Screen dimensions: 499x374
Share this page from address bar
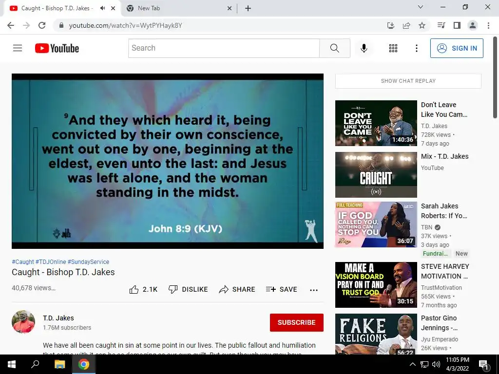tap(406, 25)
